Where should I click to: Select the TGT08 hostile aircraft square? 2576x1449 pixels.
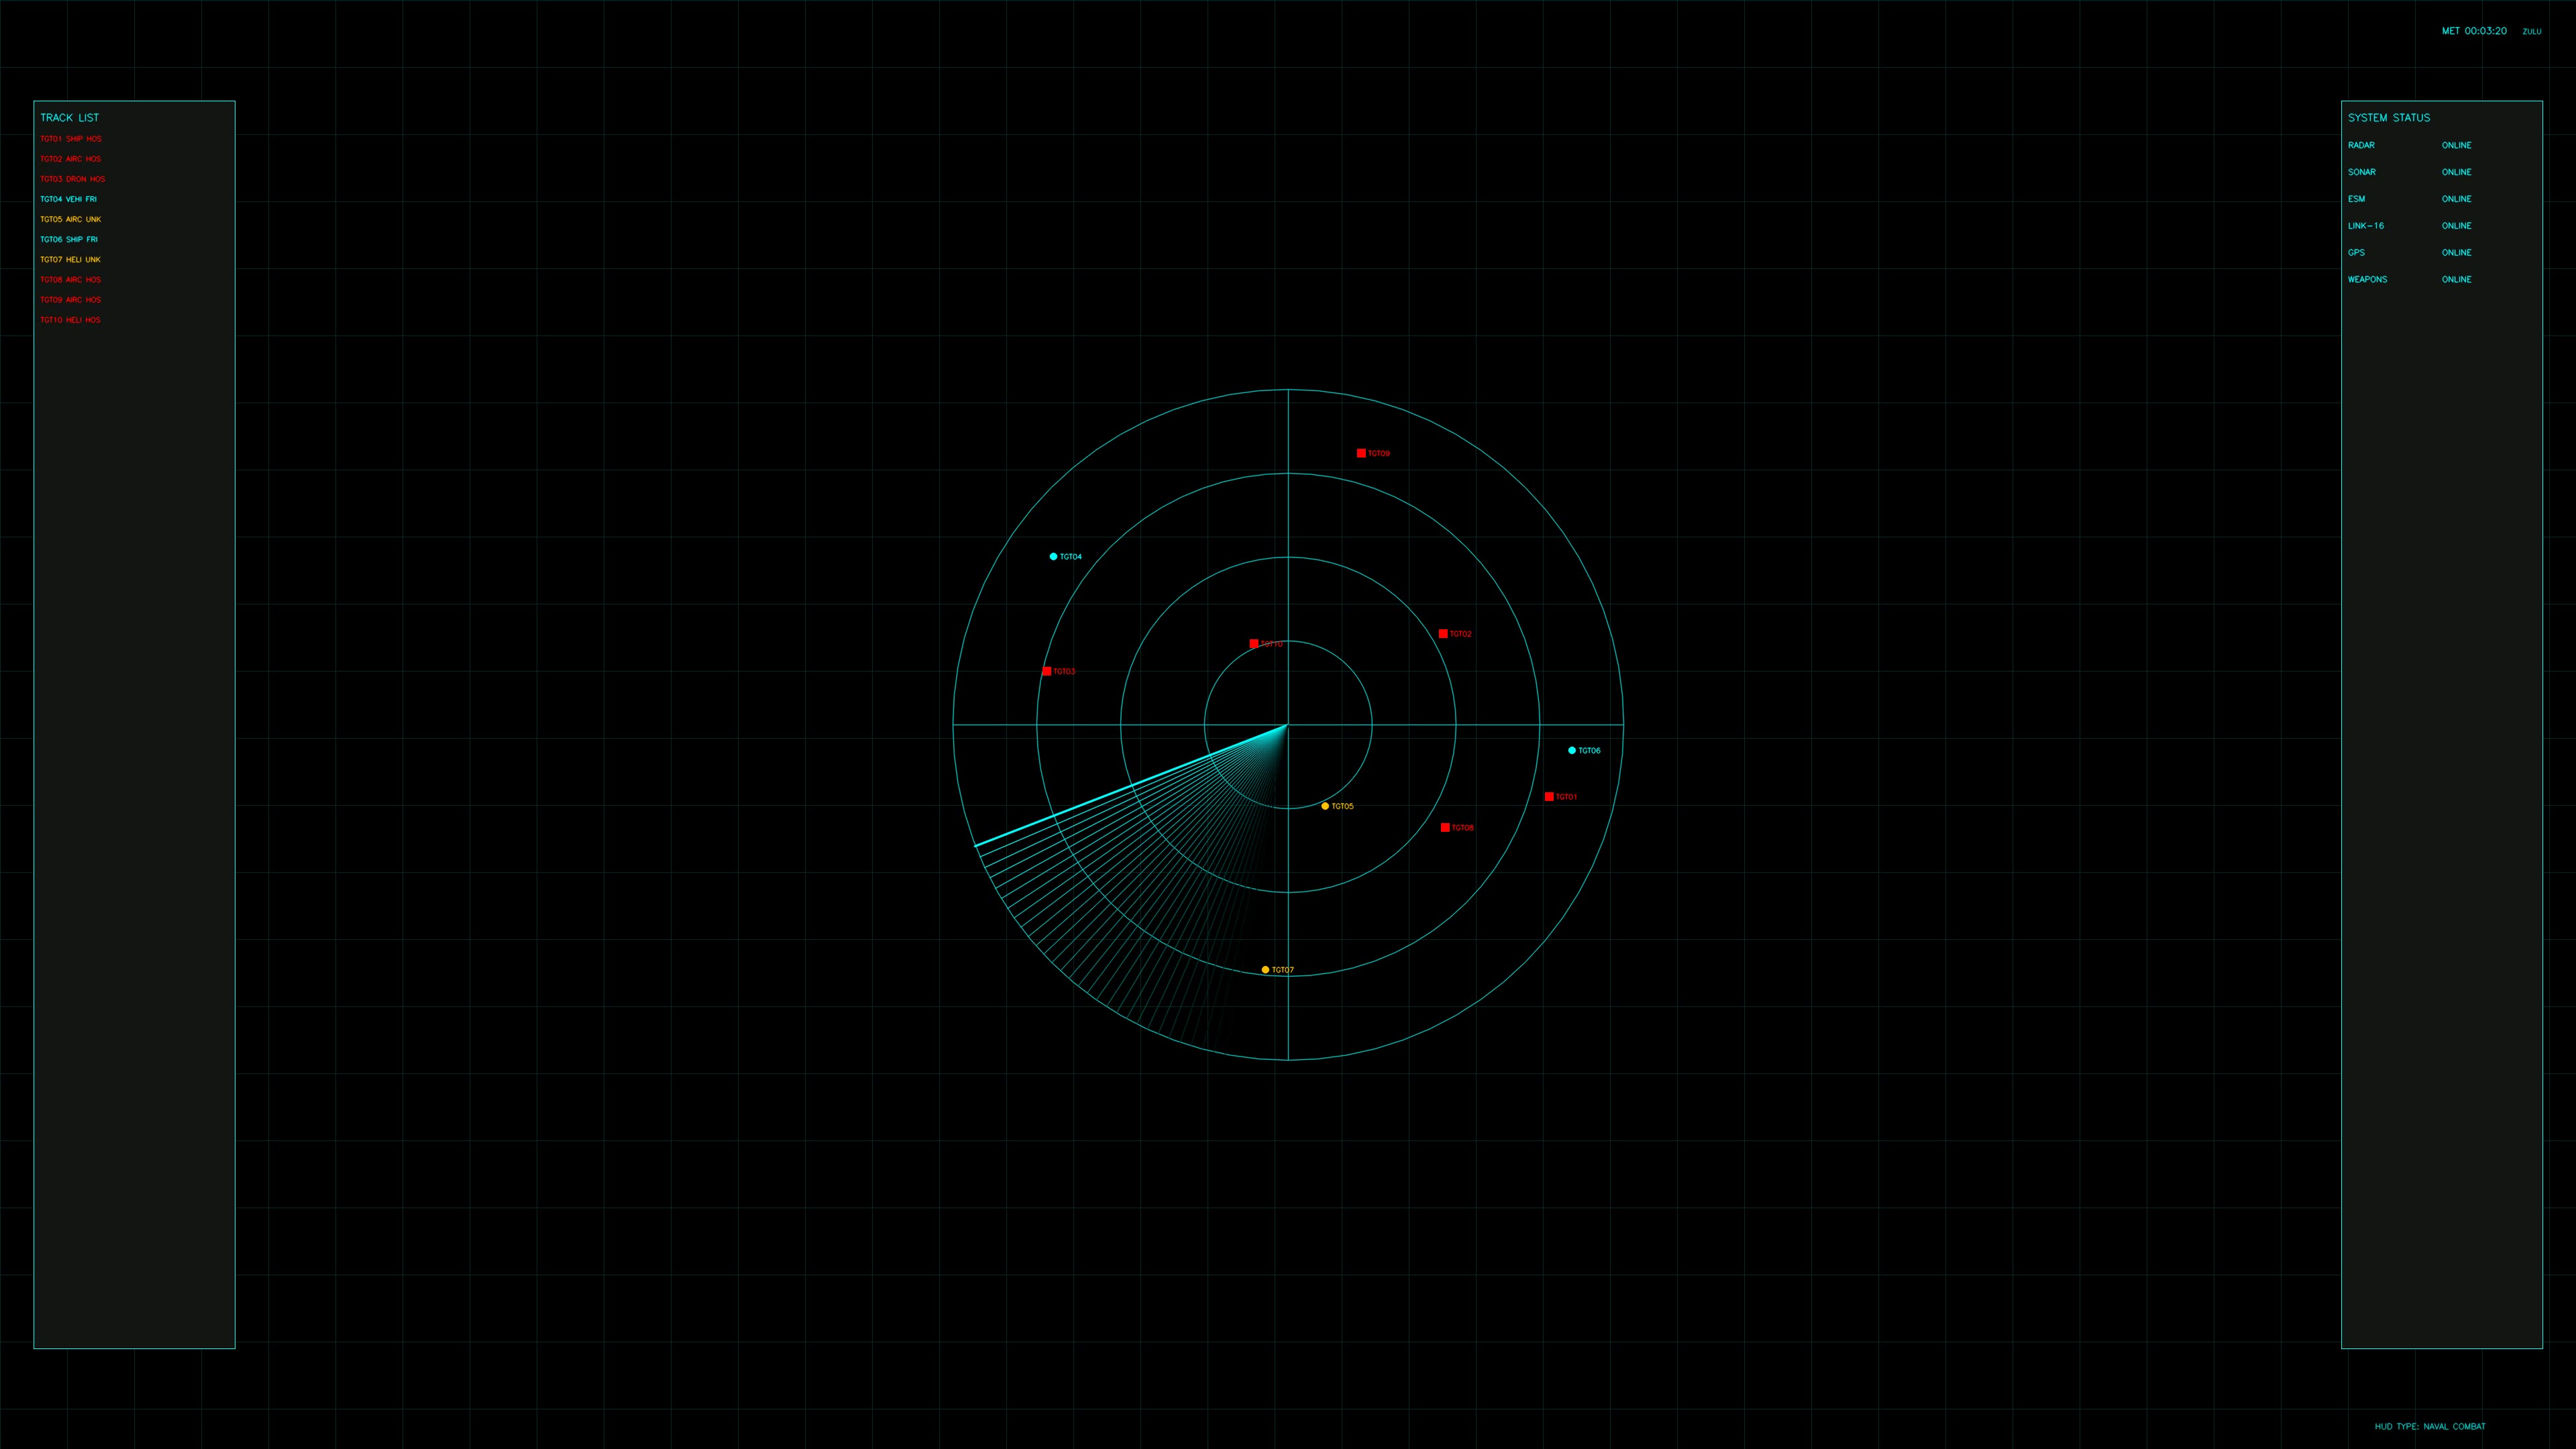click(1445, 827)
